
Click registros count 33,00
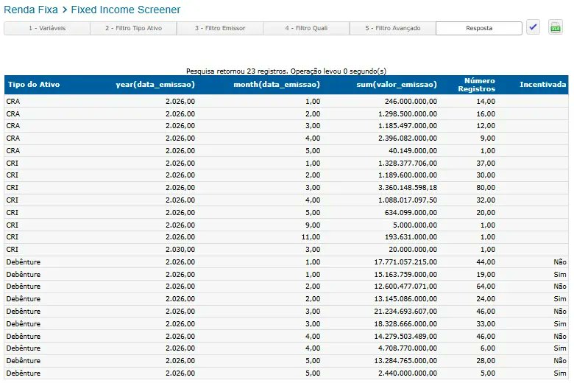click(486, 323)
